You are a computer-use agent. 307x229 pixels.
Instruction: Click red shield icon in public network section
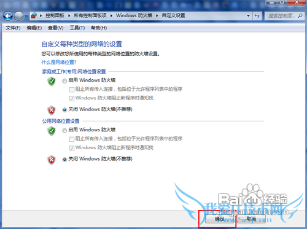52,160
